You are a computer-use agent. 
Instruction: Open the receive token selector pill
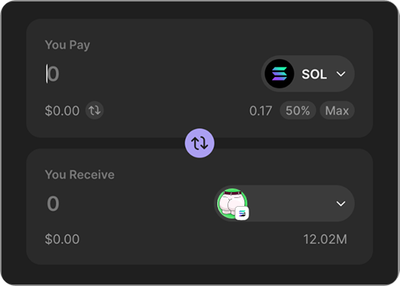coord(284,203)
